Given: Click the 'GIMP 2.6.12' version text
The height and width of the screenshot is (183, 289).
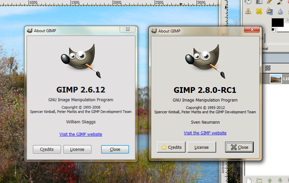Looking at the screenshot, I should pyautogui.click(x=81, y=90).
